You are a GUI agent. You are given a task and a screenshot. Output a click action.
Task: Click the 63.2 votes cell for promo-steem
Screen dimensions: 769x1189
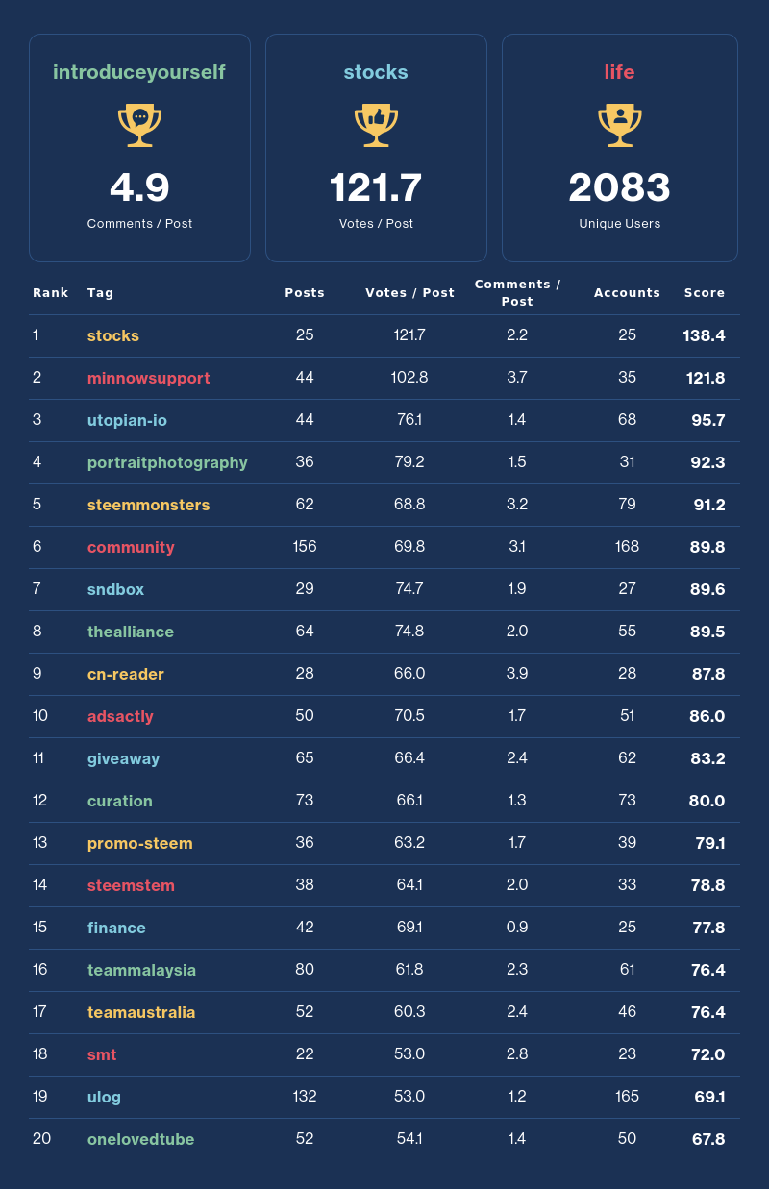point(409,842)
